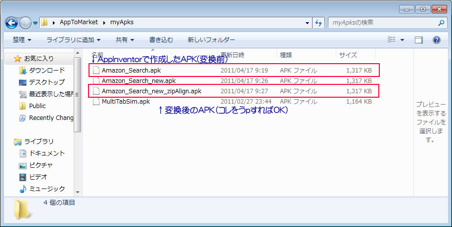Image resolution: width=452 pixels, height=227 pixels.
Task: Open the 整理 menu
Action: (22, 39)
